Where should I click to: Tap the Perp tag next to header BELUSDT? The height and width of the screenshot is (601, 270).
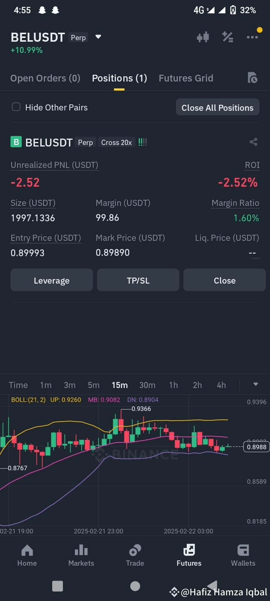[x=78, y=38]
